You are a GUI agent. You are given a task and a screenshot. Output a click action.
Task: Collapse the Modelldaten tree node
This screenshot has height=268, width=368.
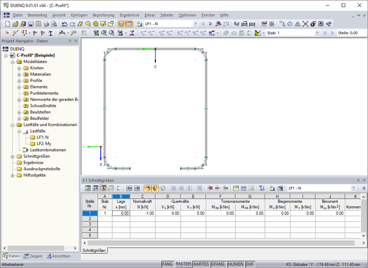[13, 62]
